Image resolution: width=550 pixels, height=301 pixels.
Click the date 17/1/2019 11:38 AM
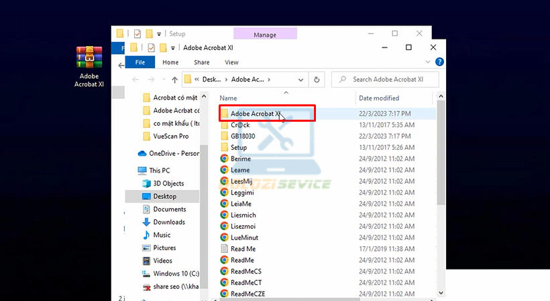(x=386, y=249)
